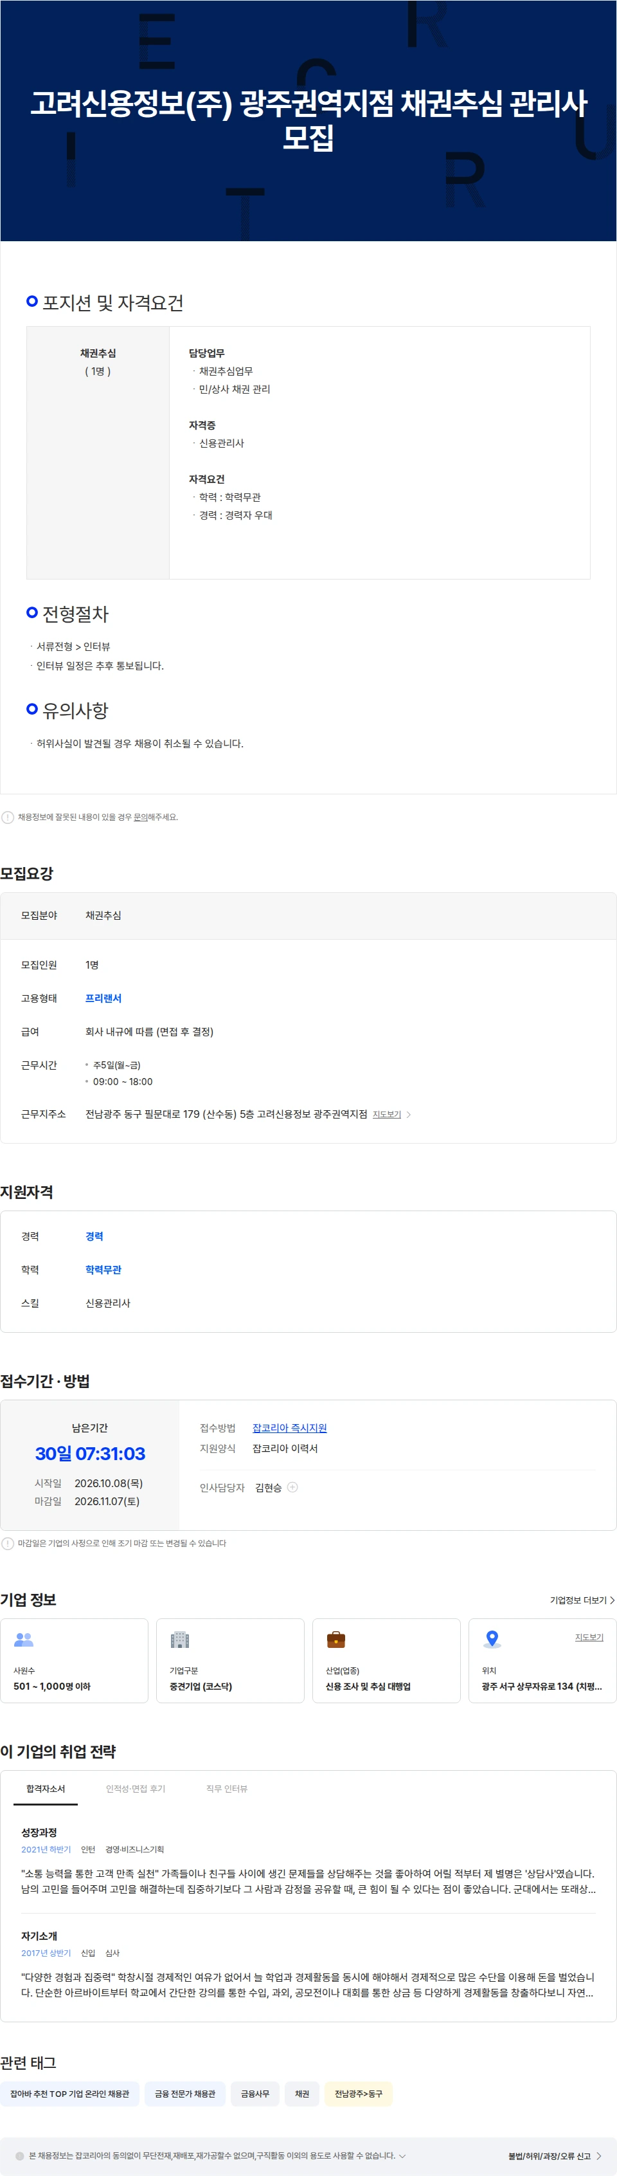Click the HR contact name 김현승

pyautogui.click(x=269, y=1488)
